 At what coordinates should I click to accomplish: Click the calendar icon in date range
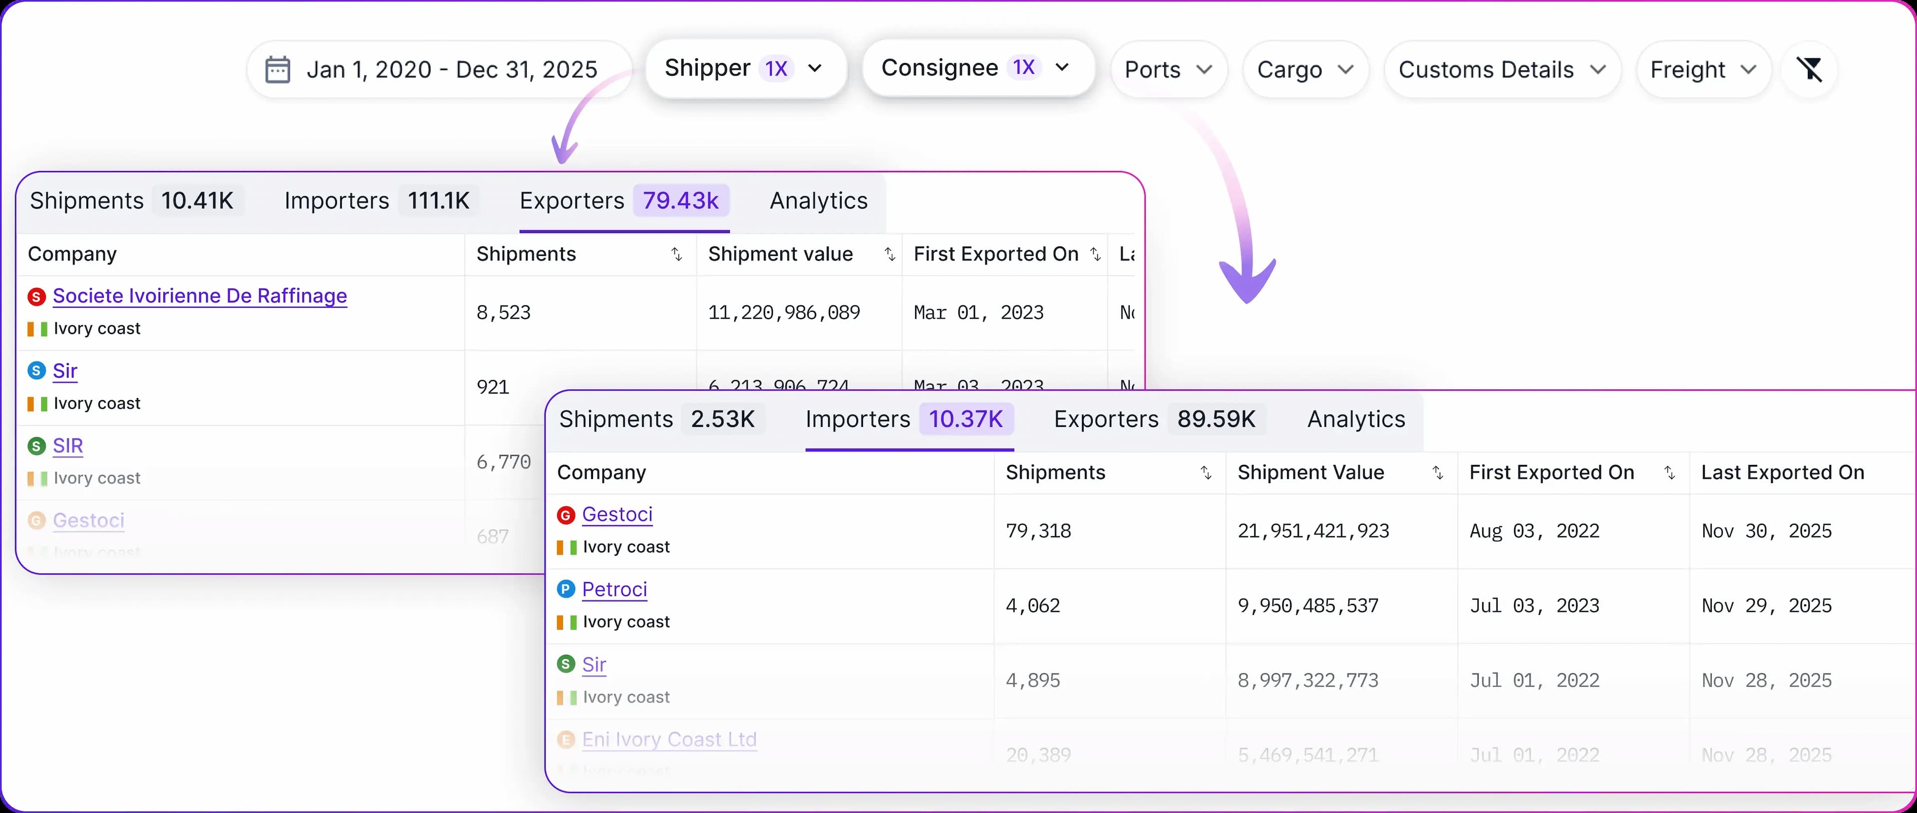pyautogui.click(x=278, y=69)
